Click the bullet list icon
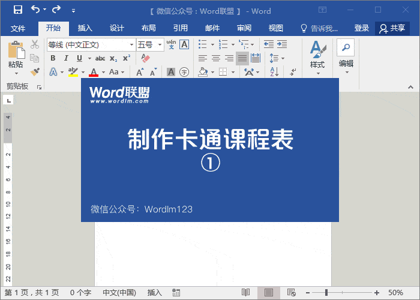Image resolution: width=420 pixels, height=300 pixels. 203,44
